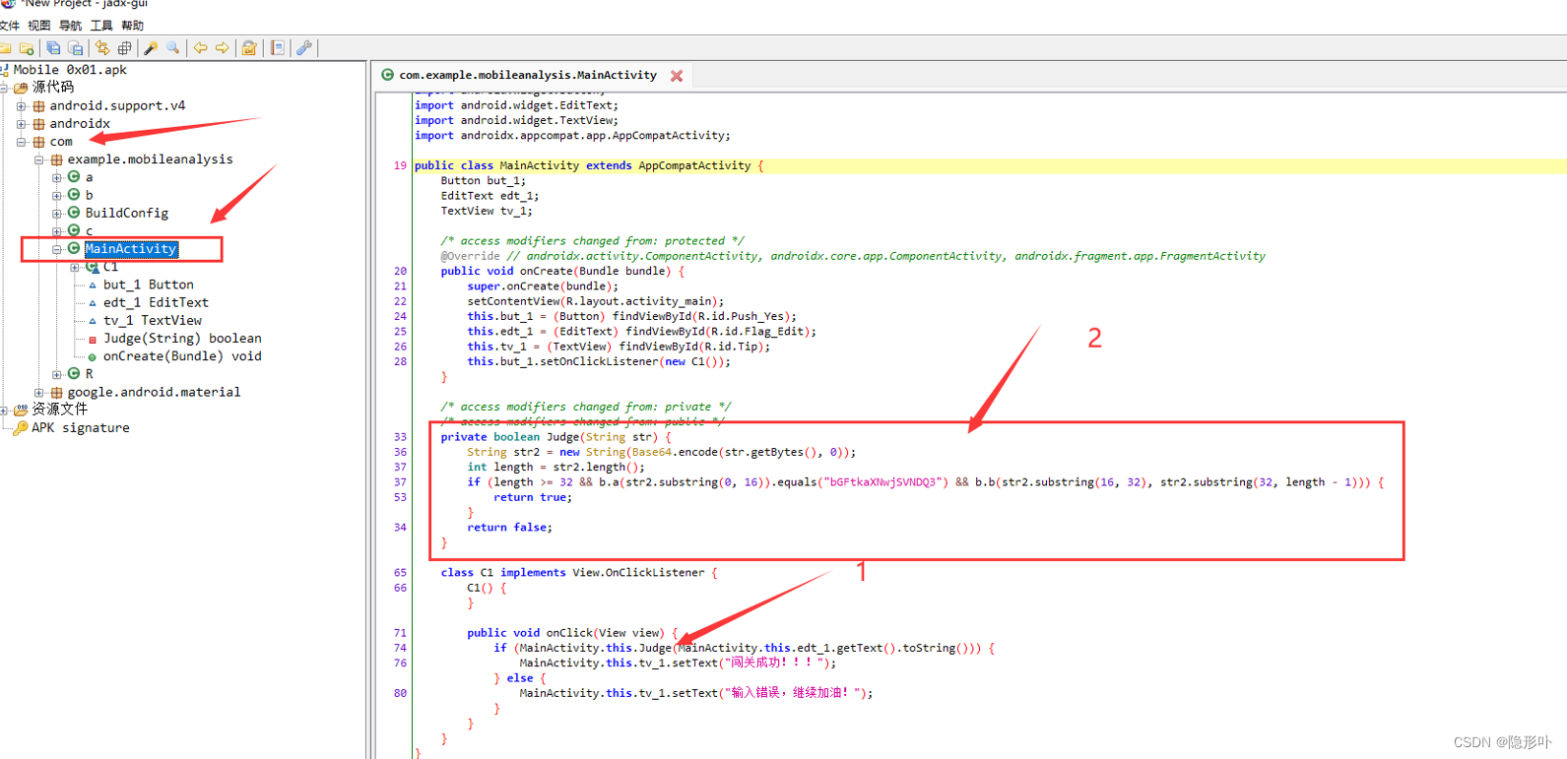Toggle the Flatten packages toolbar icon

(124, 48)
